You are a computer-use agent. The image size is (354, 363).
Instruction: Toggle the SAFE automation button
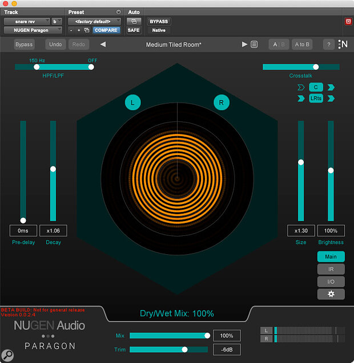(x=134, y=30)
